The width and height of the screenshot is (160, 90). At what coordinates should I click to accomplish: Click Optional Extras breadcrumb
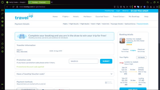click(x=130, y=24)
